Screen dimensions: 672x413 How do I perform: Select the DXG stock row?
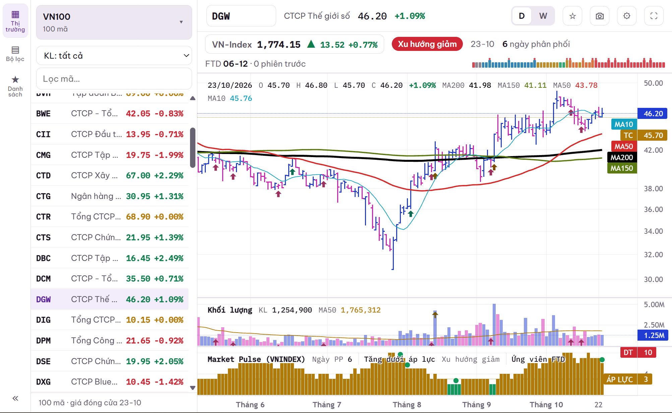pyautogui.click(x=110, y=382)
